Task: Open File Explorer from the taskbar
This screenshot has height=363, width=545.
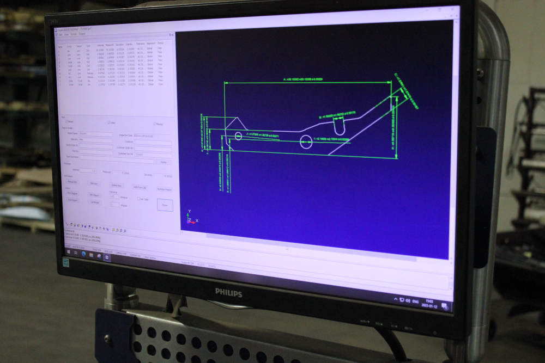Action: pyautogui.click(x=92, y=255)
